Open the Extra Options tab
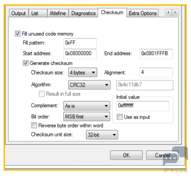Image resolution: width=191 pixels, height=176 pixels. pos(143,13)
